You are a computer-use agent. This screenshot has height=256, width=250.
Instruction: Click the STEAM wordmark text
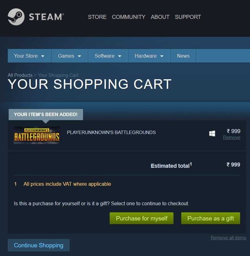pos(46,17)
